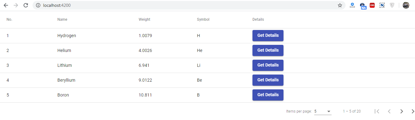
Task: Open the N+ extension icon
Action: pyautogui.click(x=382, y=5)
